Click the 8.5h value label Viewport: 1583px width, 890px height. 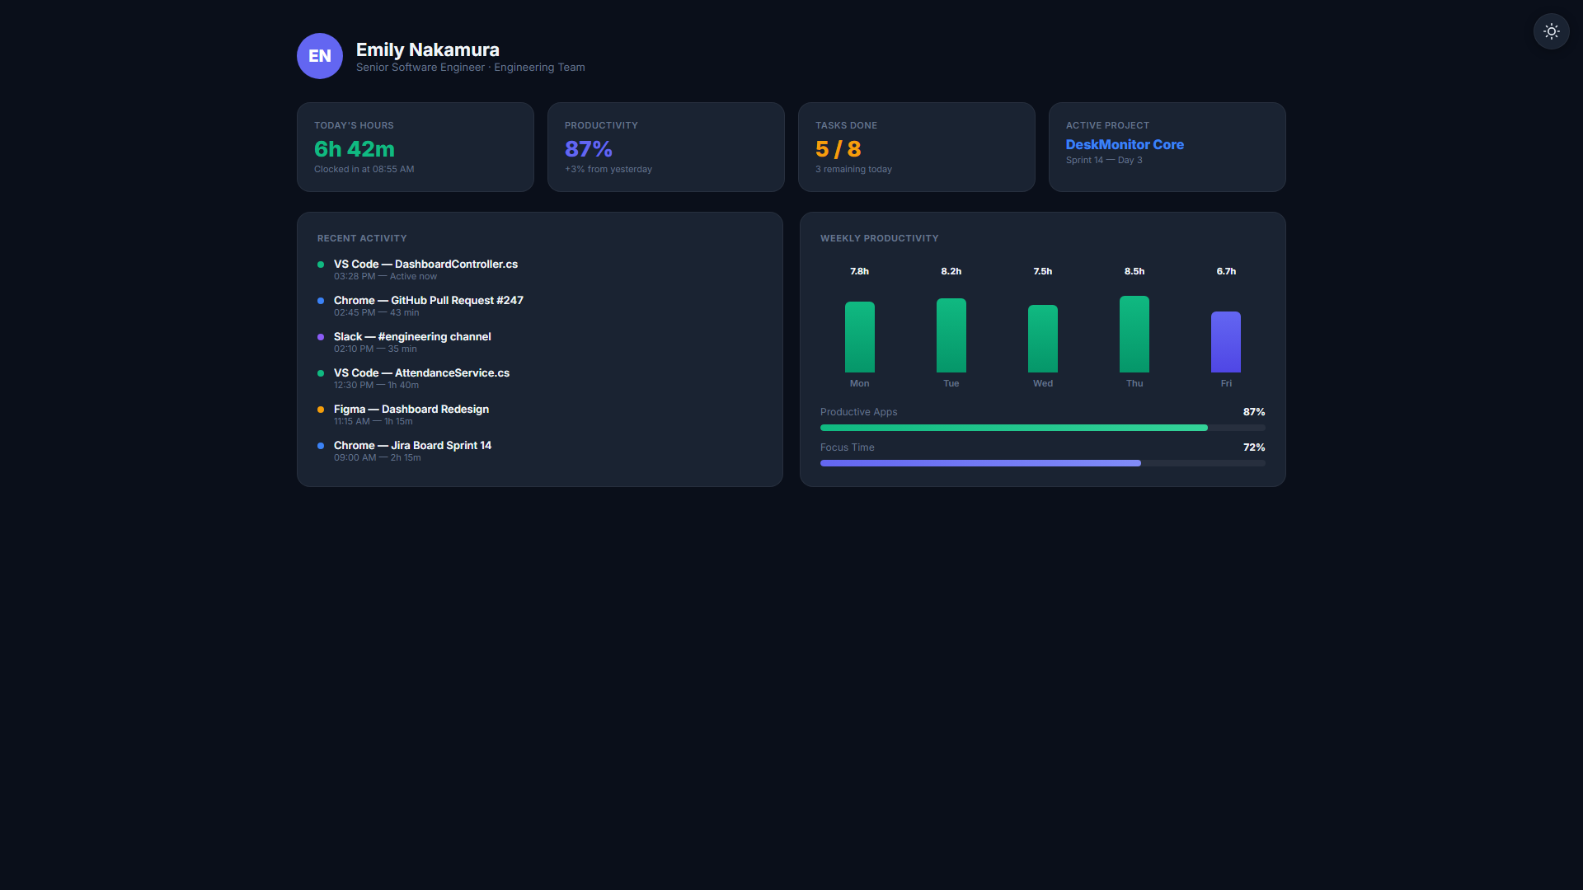[1134, 271]
